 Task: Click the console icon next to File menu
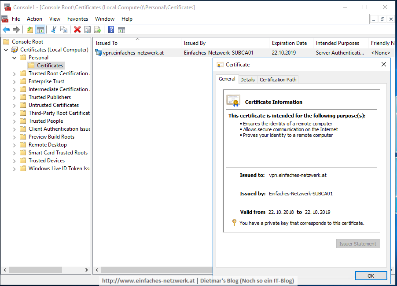pos(5,19)
